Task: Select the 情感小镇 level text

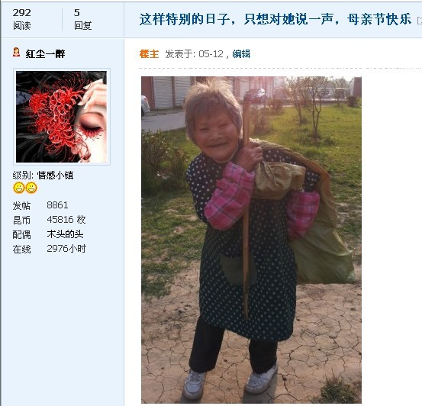Action: tap(55, 176)
